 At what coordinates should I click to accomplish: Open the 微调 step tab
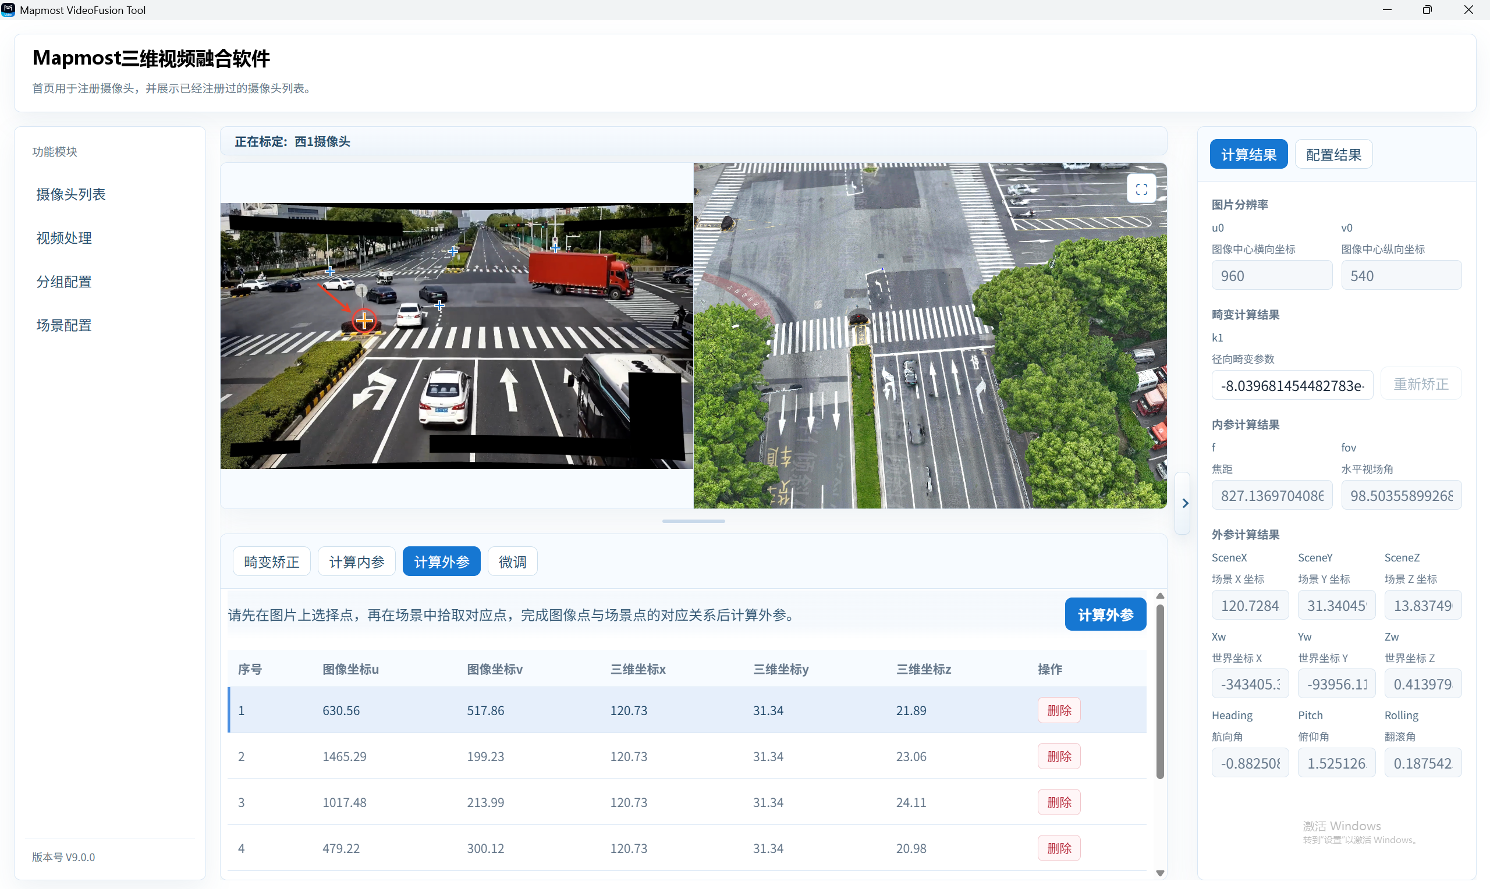tap(512, 561)
